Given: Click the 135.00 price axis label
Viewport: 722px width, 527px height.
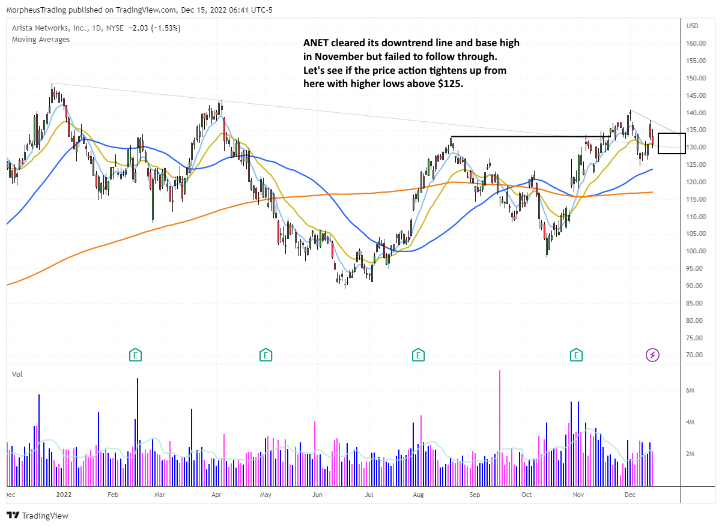Looking at the screenshot, I should pos(696,130).
